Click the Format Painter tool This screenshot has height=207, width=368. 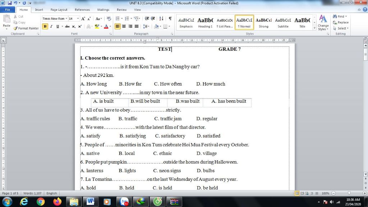[x=26, y=28]
